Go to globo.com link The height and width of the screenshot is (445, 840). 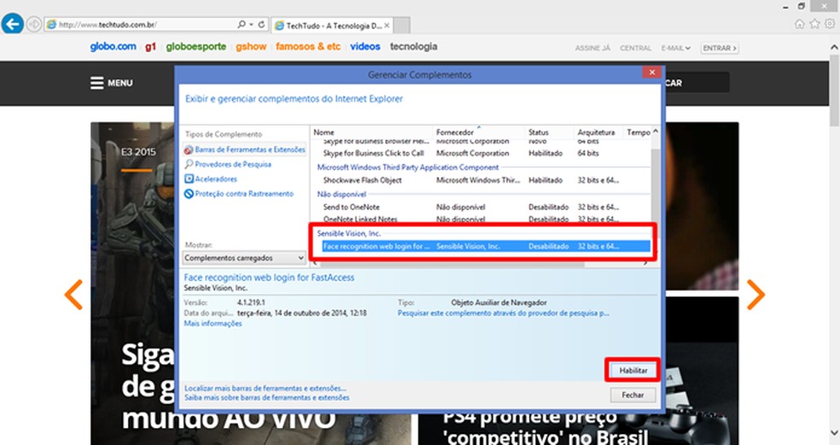coord(113,47)
